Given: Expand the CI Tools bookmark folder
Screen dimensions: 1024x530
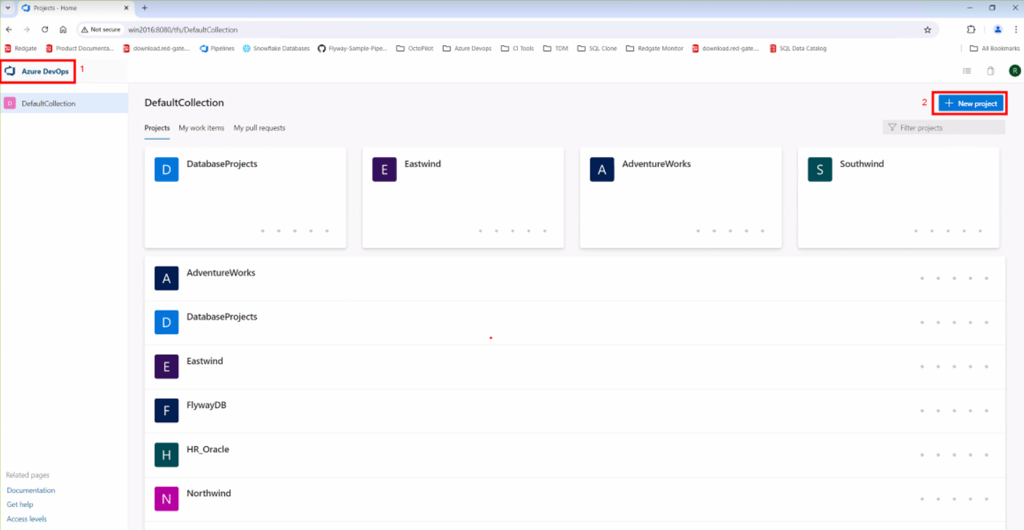Looking at the screenshot, I should point(517,49).
